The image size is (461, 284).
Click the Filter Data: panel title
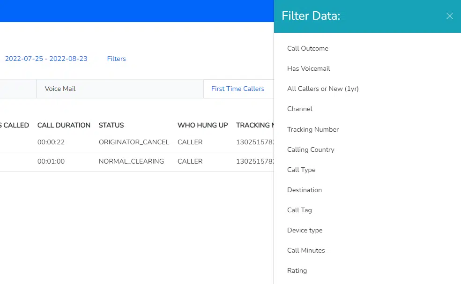pyautogui.click(x=311, y=16)
